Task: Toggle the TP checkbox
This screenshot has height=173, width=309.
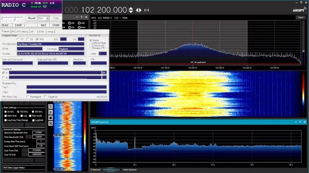Action: pos(18,39)
